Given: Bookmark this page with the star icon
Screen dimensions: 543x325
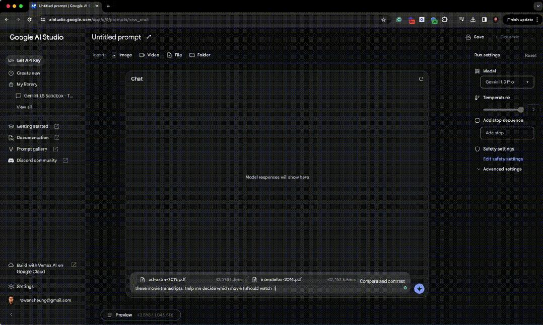Looking at the screenshot, I should point(383,20).
